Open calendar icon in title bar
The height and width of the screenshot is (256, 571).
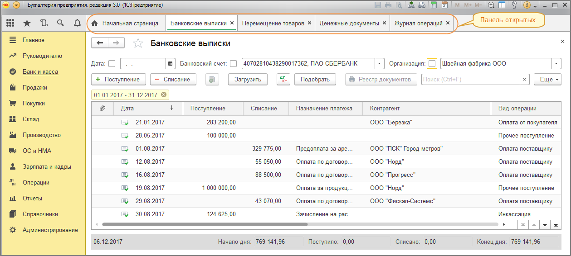click(x=444, y=5)
